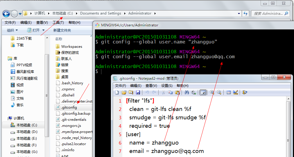
Task: Select 本地磁盘 (D:) in the navigation pane
Action: (x=27, y=132)
